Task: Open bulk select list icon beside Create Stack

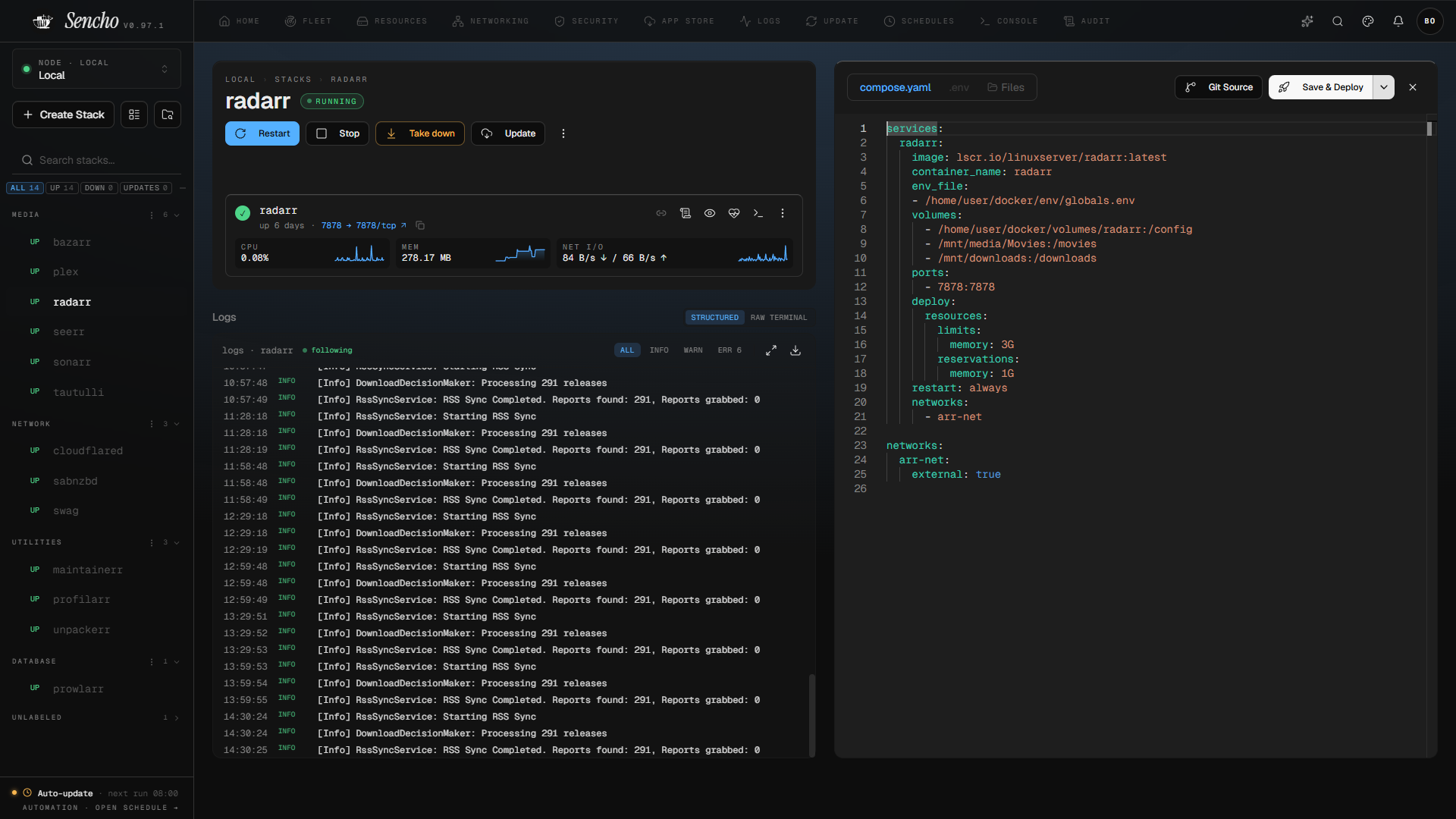Action: pos(134,115)
